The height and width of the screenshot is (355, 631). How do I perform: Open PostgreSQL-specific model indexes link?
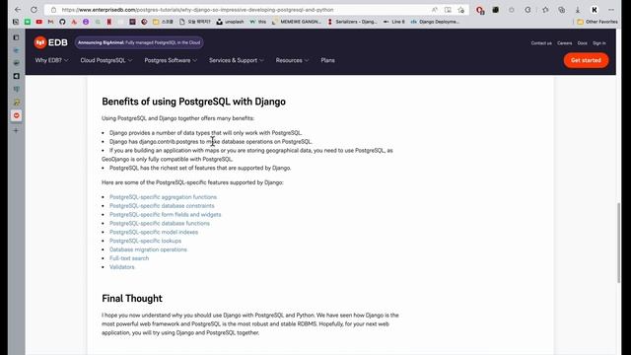coord(154,233)
